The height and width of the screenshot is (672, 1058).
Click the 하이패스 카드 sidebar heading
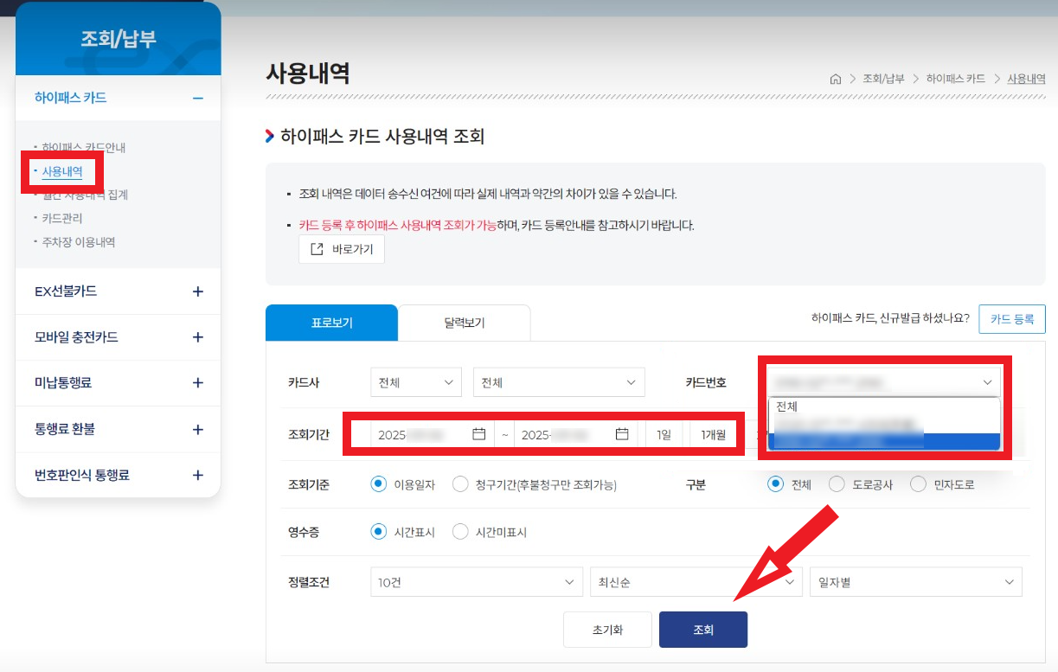(71, 98)
